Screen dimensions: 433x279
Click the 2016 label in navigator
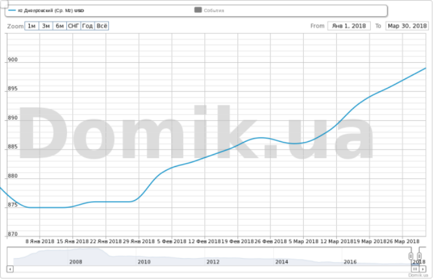pos(350,262)
